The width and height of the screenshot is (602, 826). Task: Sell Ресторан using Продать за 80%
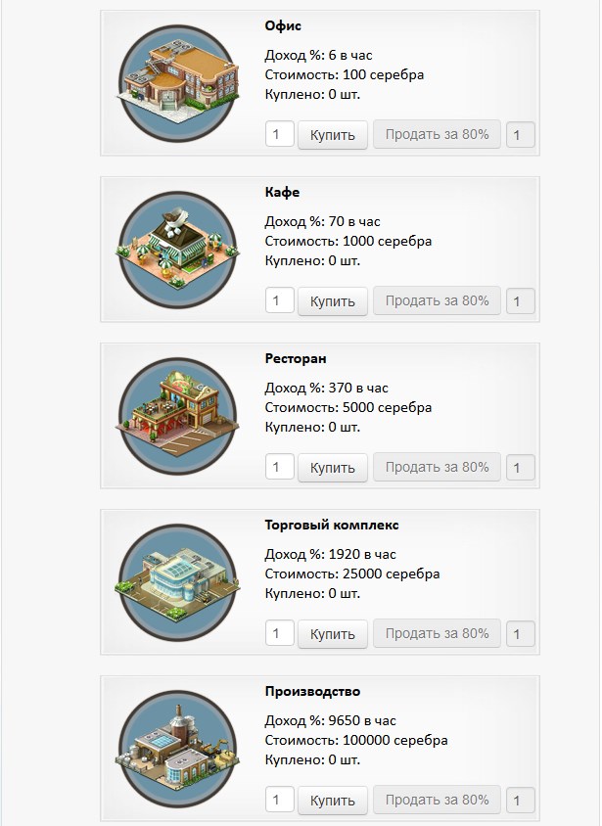coord(437,467)
